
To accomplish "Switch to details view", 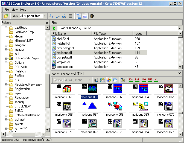I will pyautogui.click(x=70, y=16).
